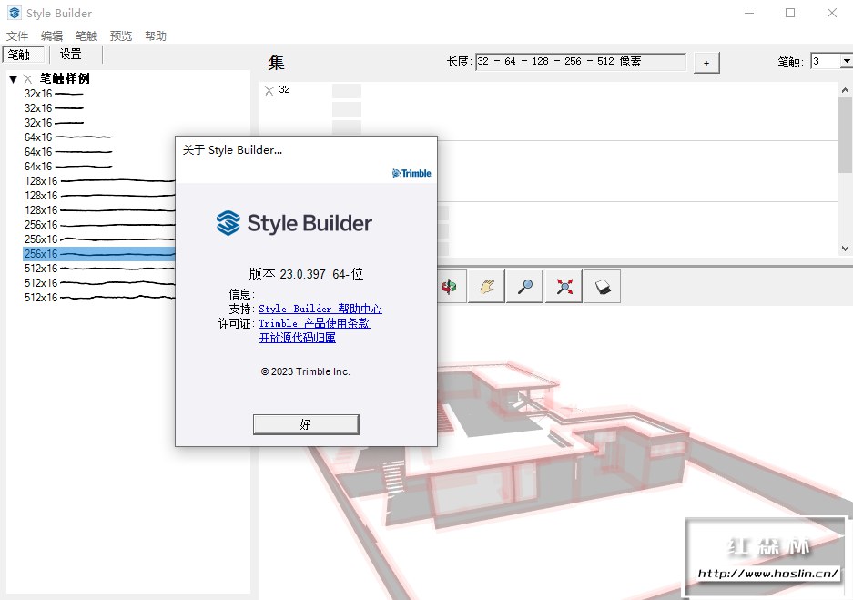Switch to the 设置 tab
Image resolution: width=853 pixels, height=600 pixels.
point(71,54)
